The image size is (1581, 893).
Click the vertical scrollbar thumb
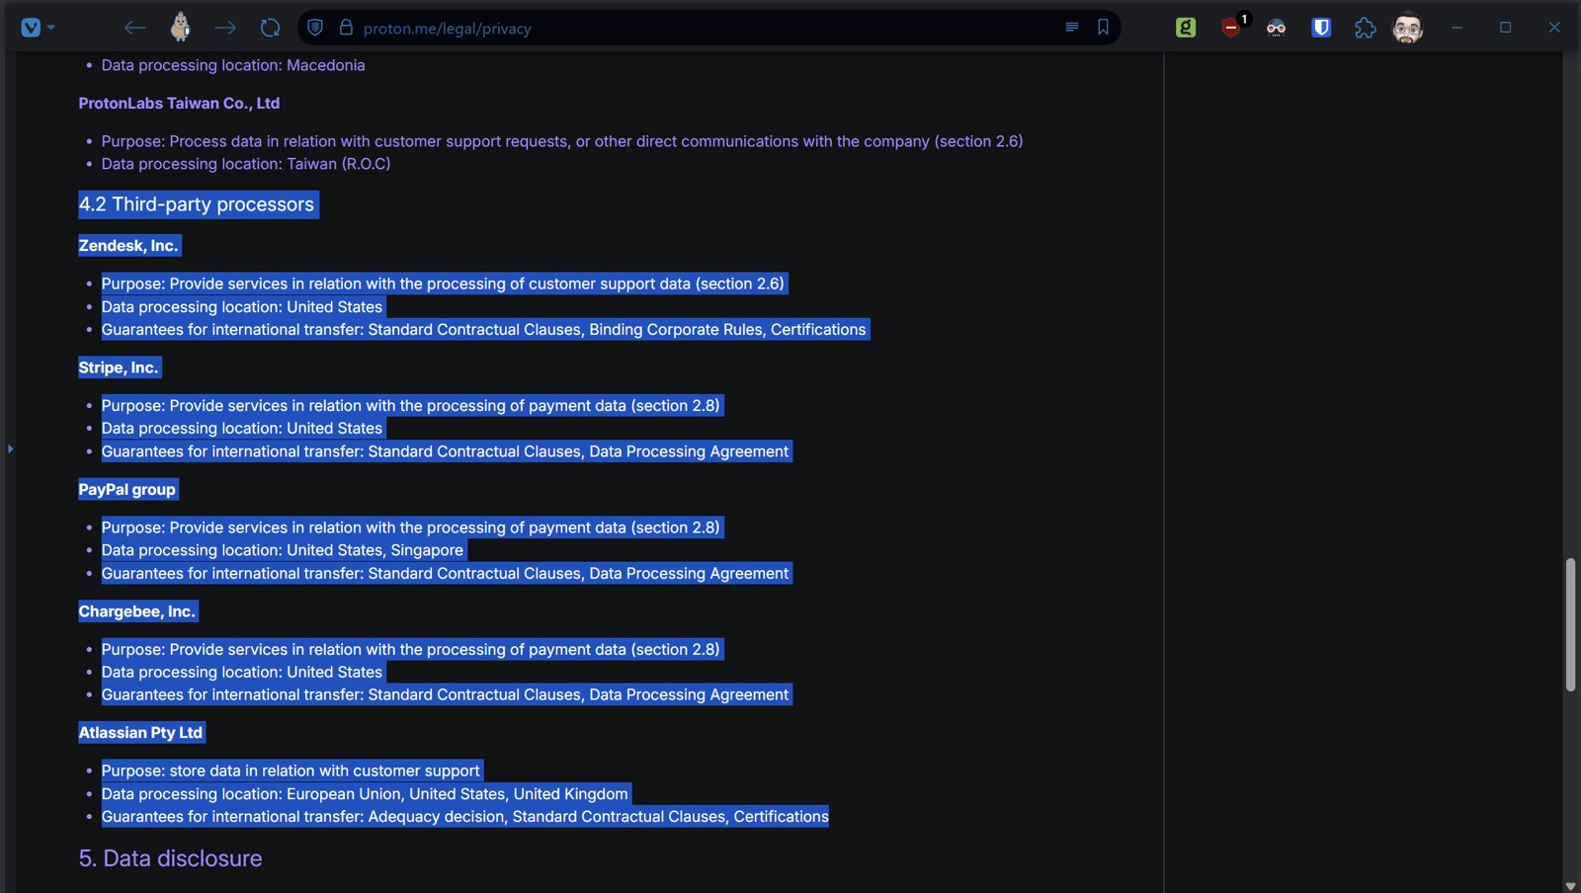click(x=1570, y=624)
